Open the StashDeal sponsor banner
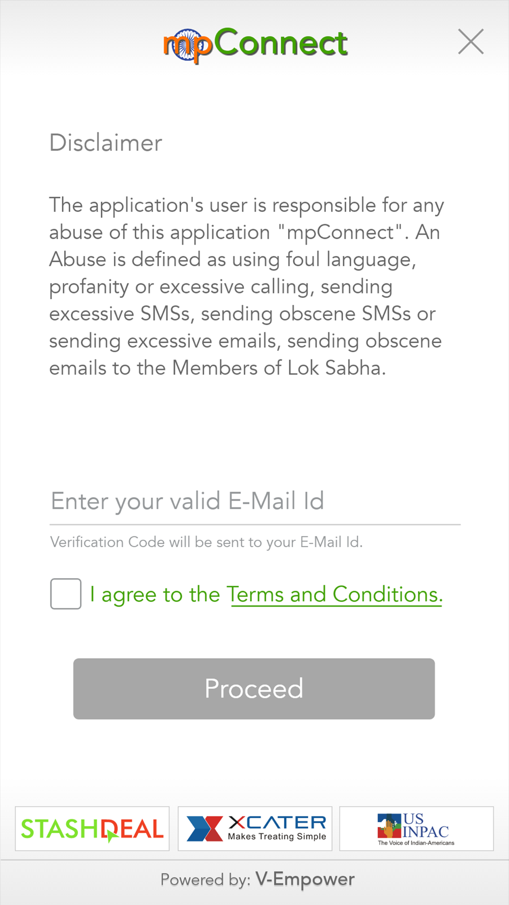Viewport: 509px width, 905px height. pos(92,829)
